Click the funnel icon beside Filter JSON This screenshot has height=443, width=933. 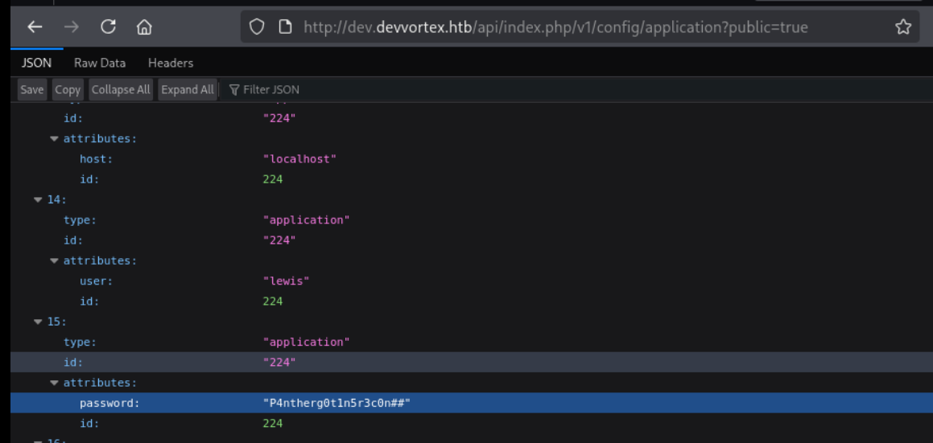coord(234,90)
